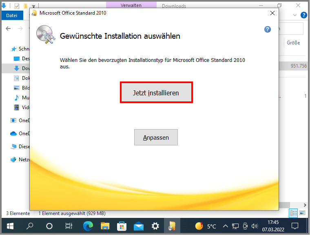
Task: Close the Microsoft Office Standard 2010 dialog
Action: pyautogui.click(x=272, y=13)
